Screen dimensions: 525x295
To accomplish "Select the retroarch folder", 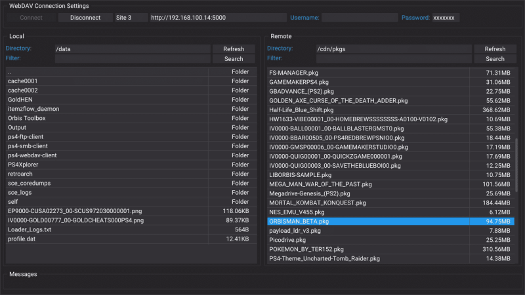I will point(131,174).
